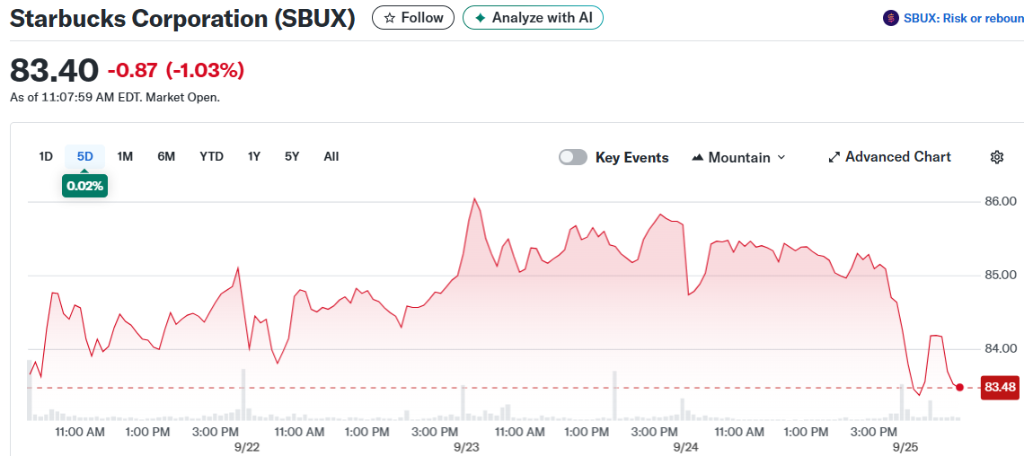Click the -0.87 (-1.03%) change text
The height and width of the screenshot is (456, 1024).
[x=176, y=70]
